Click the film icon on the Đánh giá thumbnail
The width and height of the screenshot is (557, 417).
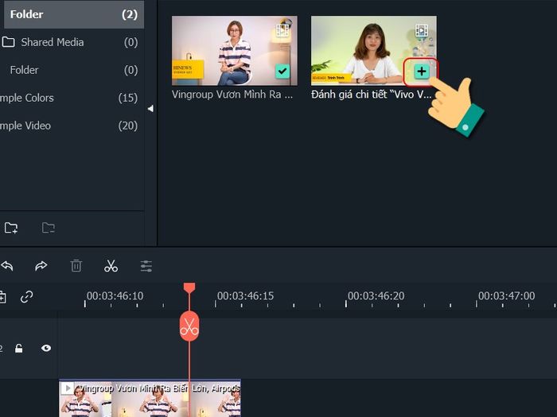[x=422, y=30]
